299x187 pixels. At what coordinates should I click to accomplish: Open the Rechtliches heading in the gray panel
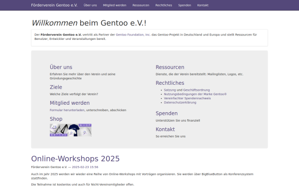170,83
